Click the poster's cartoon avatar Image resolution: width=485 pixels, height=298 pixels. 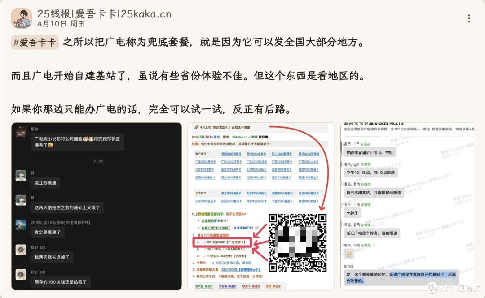(22, 18)
